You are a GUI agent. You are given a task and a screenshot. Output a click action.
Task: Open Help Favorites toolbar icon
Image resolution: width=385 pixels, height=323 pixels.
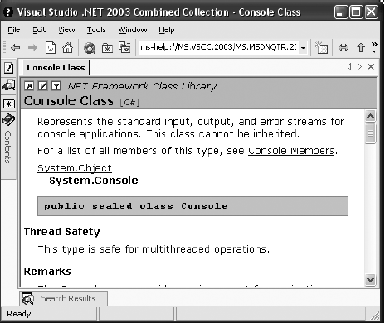pyautogui.click(x=107, y=48)
